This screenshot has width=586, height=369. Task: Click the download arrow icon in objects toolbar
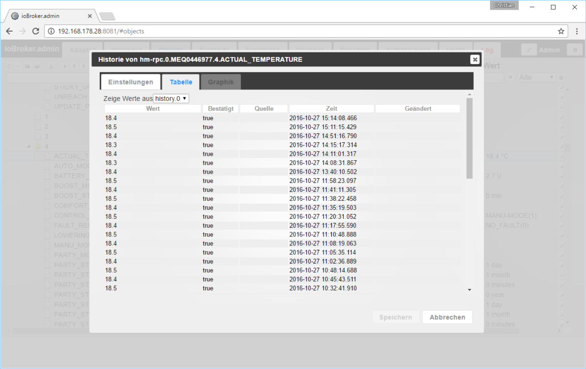pos(84,66)
